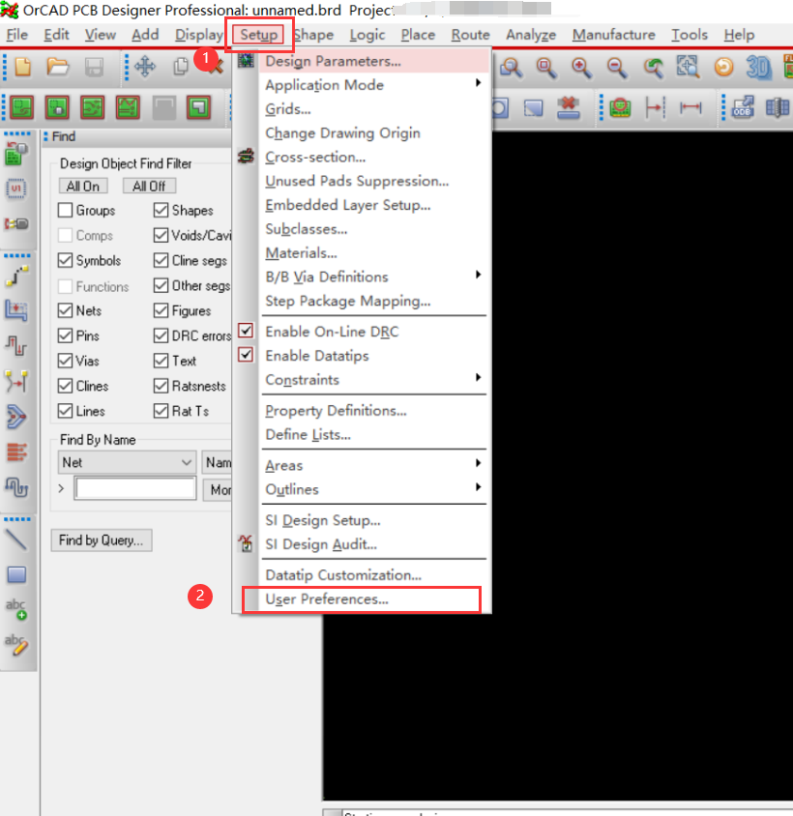This screenshot has width=793, height=816.
Task: Click the grayed-out square toolbar icon
Action: [164, 107]
